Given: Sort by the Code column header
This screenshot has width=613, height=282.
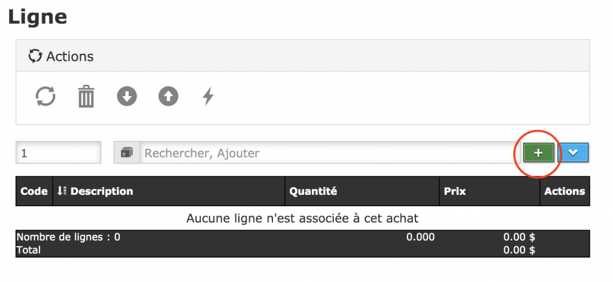Looking at the screenshot, I should [34, 191].
